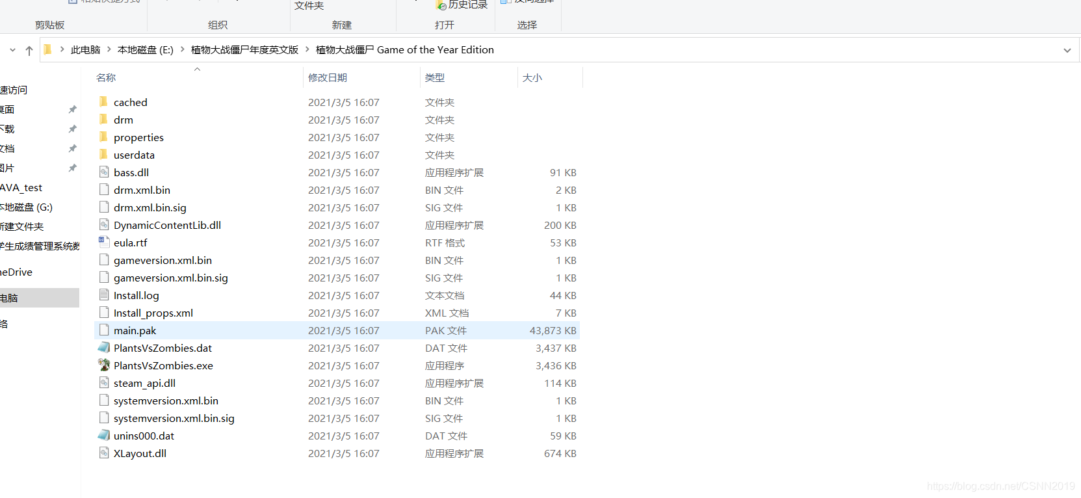Go to 此电脑 in the address bar
1081x498 pixels.
pyautogui.click(x=85, y=49)
